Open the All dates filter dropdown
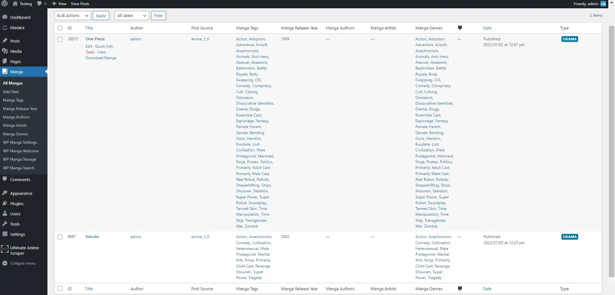615x295 pixels. click(x=131, y=15)
